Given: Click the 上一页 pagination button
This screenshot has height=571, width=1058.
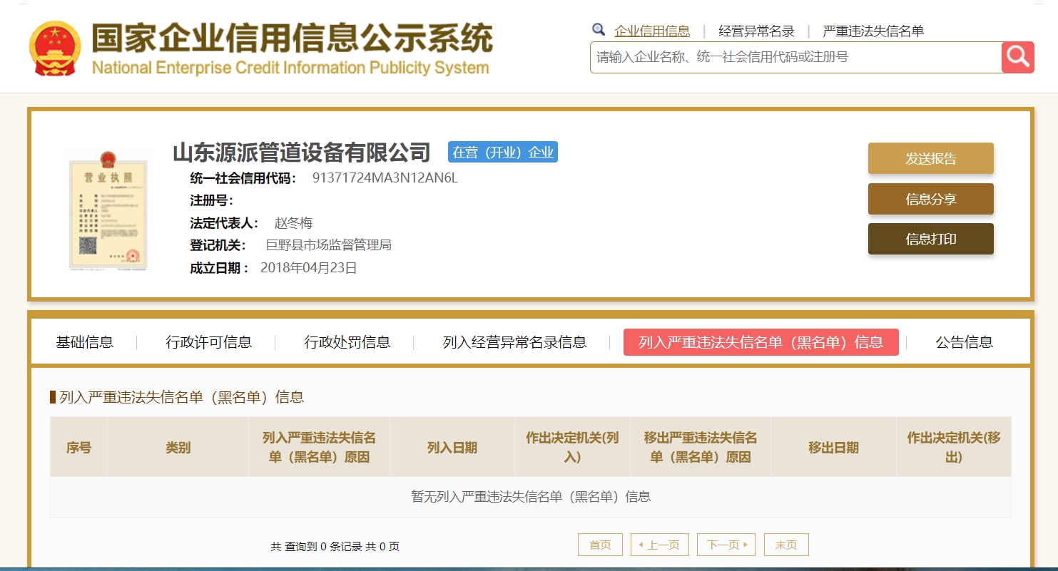Looking at the screenshot, I should [660, 545].
